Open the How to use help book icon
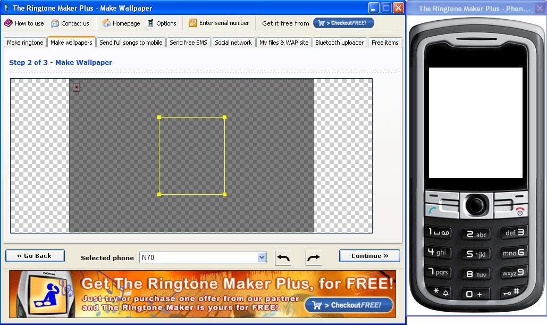The width and height of the screenshot is (547, 325). (9, 23)
